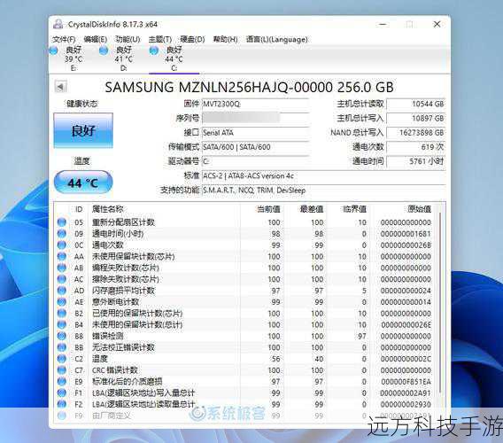Click status icon of row B2 已使用的保留块计数

click(x=62, y=313)
